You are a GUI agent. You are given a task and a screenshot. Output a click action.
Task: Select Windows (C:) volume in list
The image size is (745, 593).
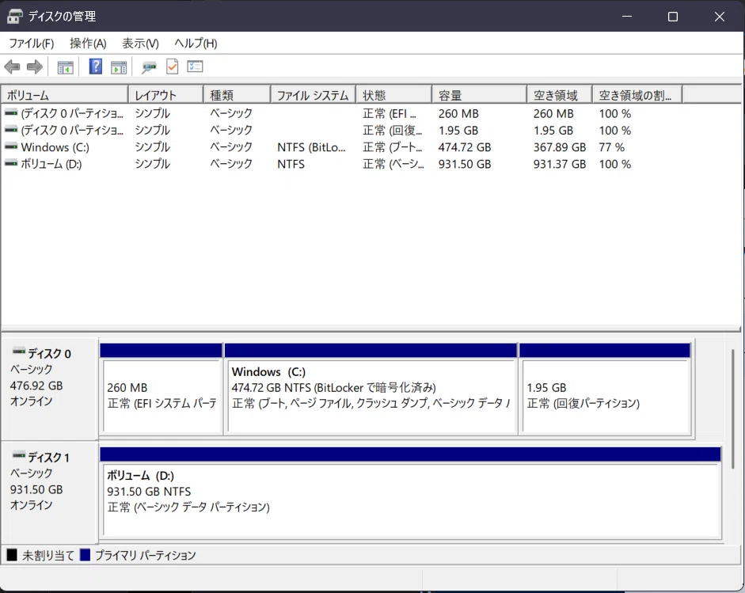pyautogui.click(x=55, y=146)
